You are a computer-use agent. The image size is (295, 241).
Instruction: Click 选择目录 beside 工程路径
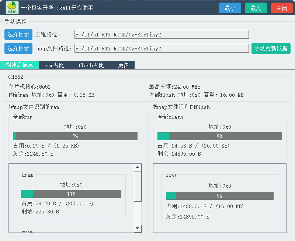click(x=18, y=34)
